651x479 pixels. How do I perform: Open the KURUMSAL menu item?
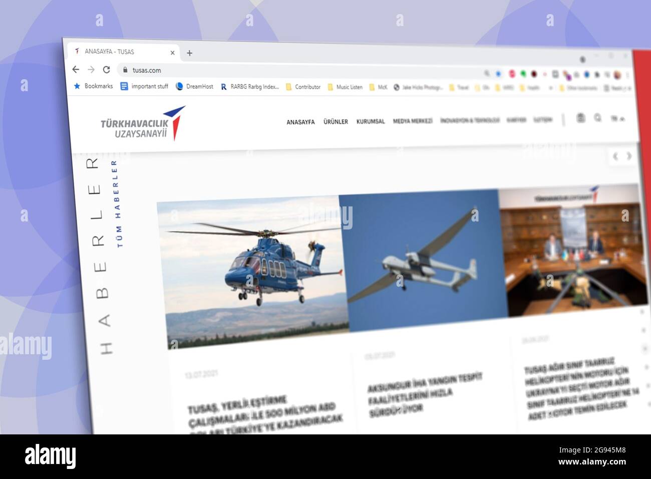(x=371, y=121)
